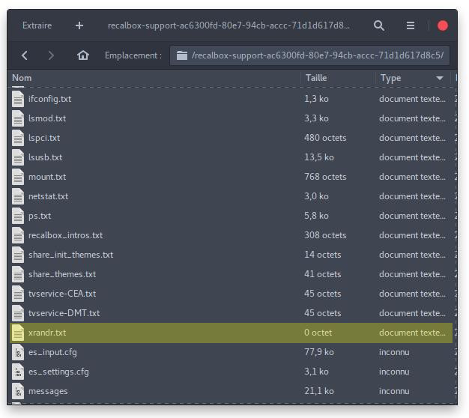Click the highlighted xrandr.txt file icon
The image size is (469, 418).
18,333
